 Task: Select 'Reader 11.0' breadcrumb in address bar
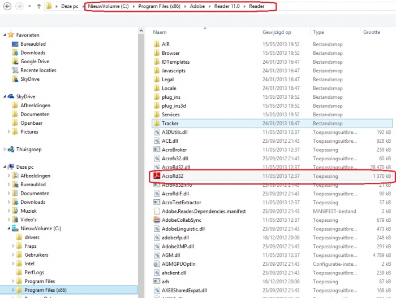pos(227,6)
